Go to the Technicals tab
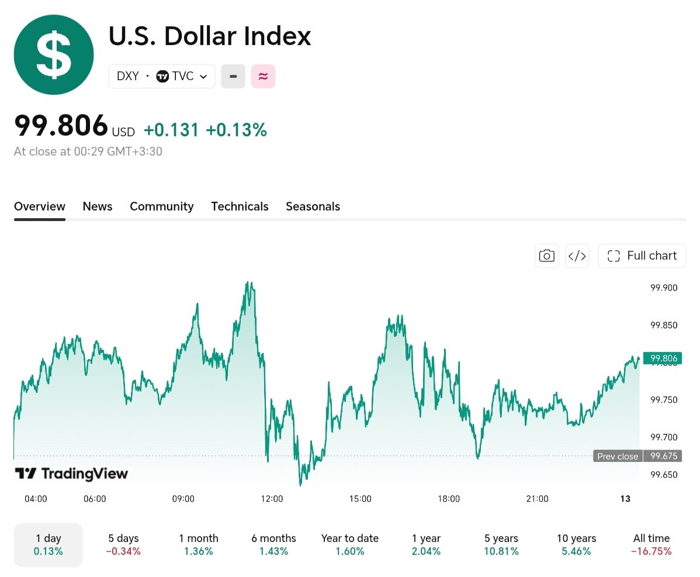The height and width of the screenshot is (577, 700). 240,206
